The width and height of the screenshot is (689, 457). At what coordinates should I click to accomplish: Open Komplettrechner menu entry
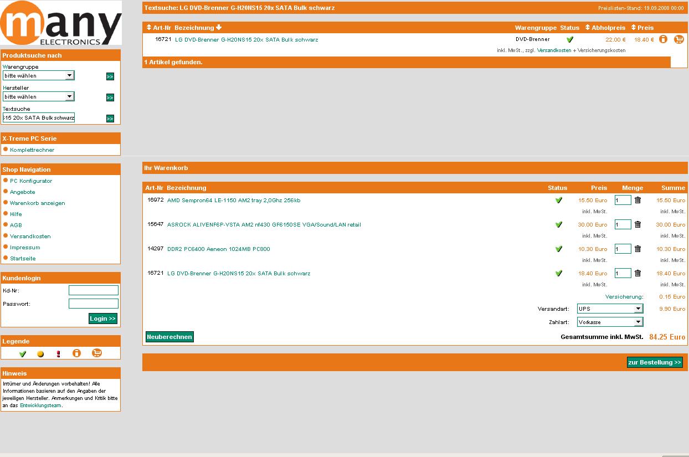coord(32,150)
